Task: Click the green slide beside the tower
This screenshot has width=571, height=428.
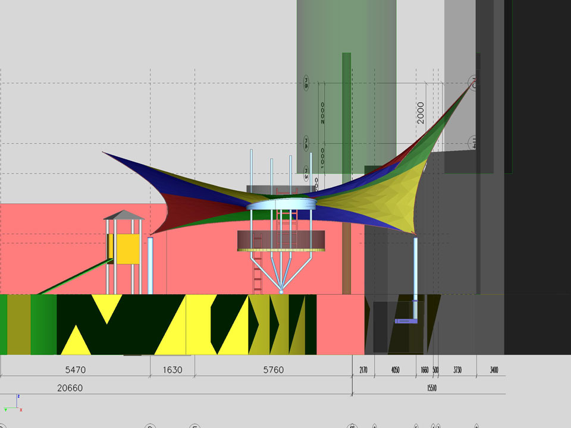Action: pos(71,278)
